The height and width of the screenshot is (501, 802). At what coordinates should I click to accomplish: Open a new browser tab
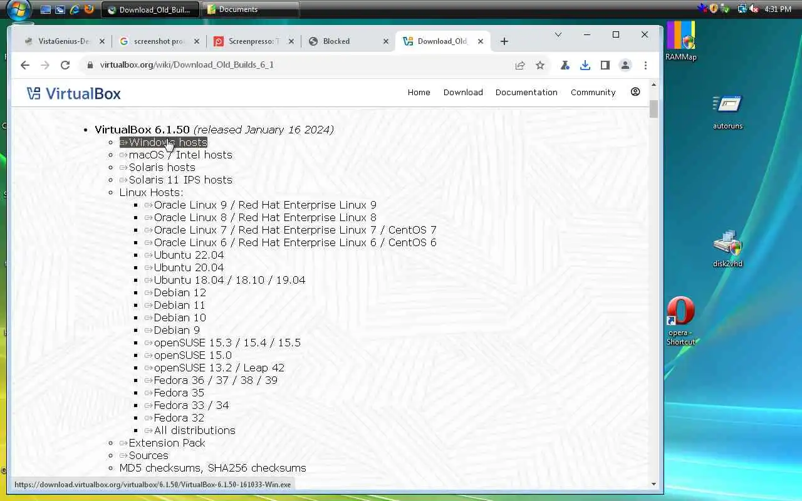click(504, 41)
